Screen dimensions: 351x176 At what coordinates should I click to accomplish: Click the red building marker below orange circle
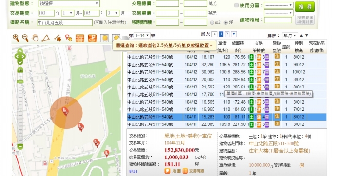click(x=81, y=127)
